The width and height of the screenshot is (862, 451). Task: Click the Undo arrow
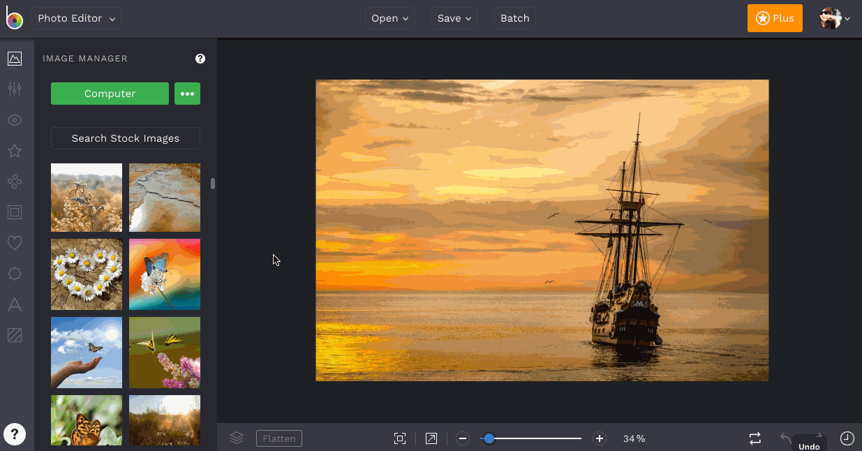pos(787,437)
